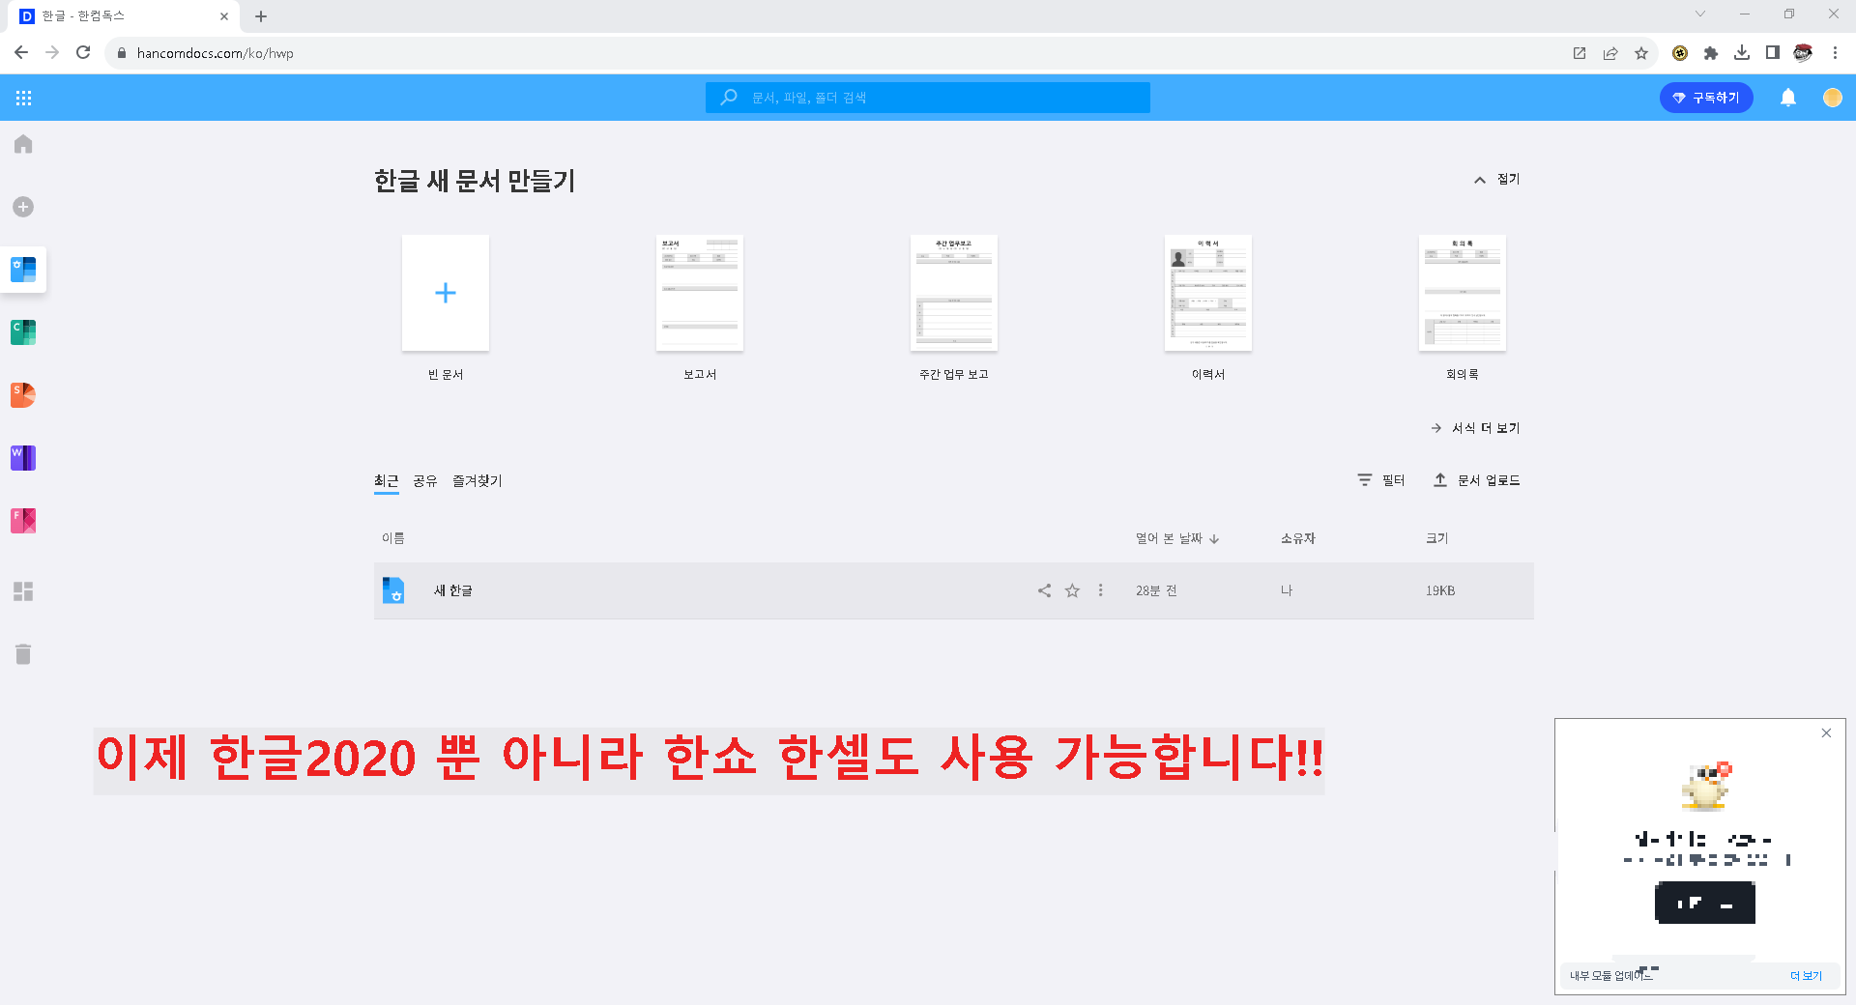Switch to the 즐겨찾기 tab
The height and width of the screenshot is (1005, 1856).
[478, 480]
